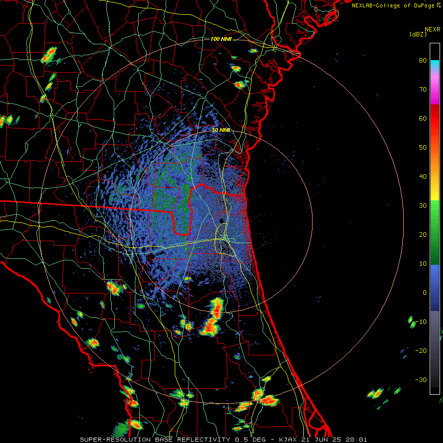
Task: Click the NEXLAB-College of DuPage label
Action: tap(396, 5)
